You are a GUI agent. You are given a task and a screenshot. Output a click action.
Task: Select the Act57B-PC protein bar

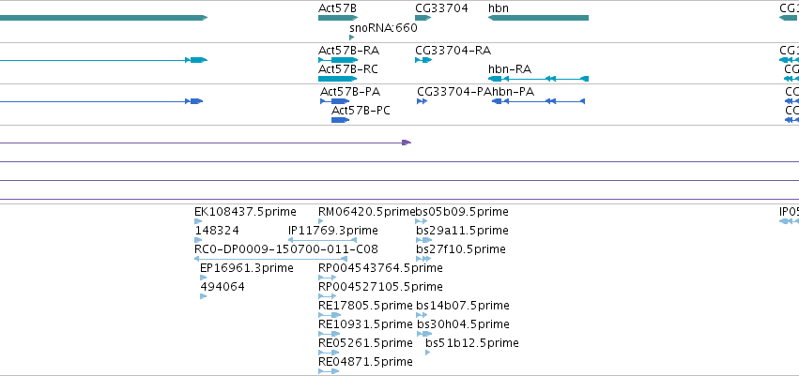[x=341, y=120]
